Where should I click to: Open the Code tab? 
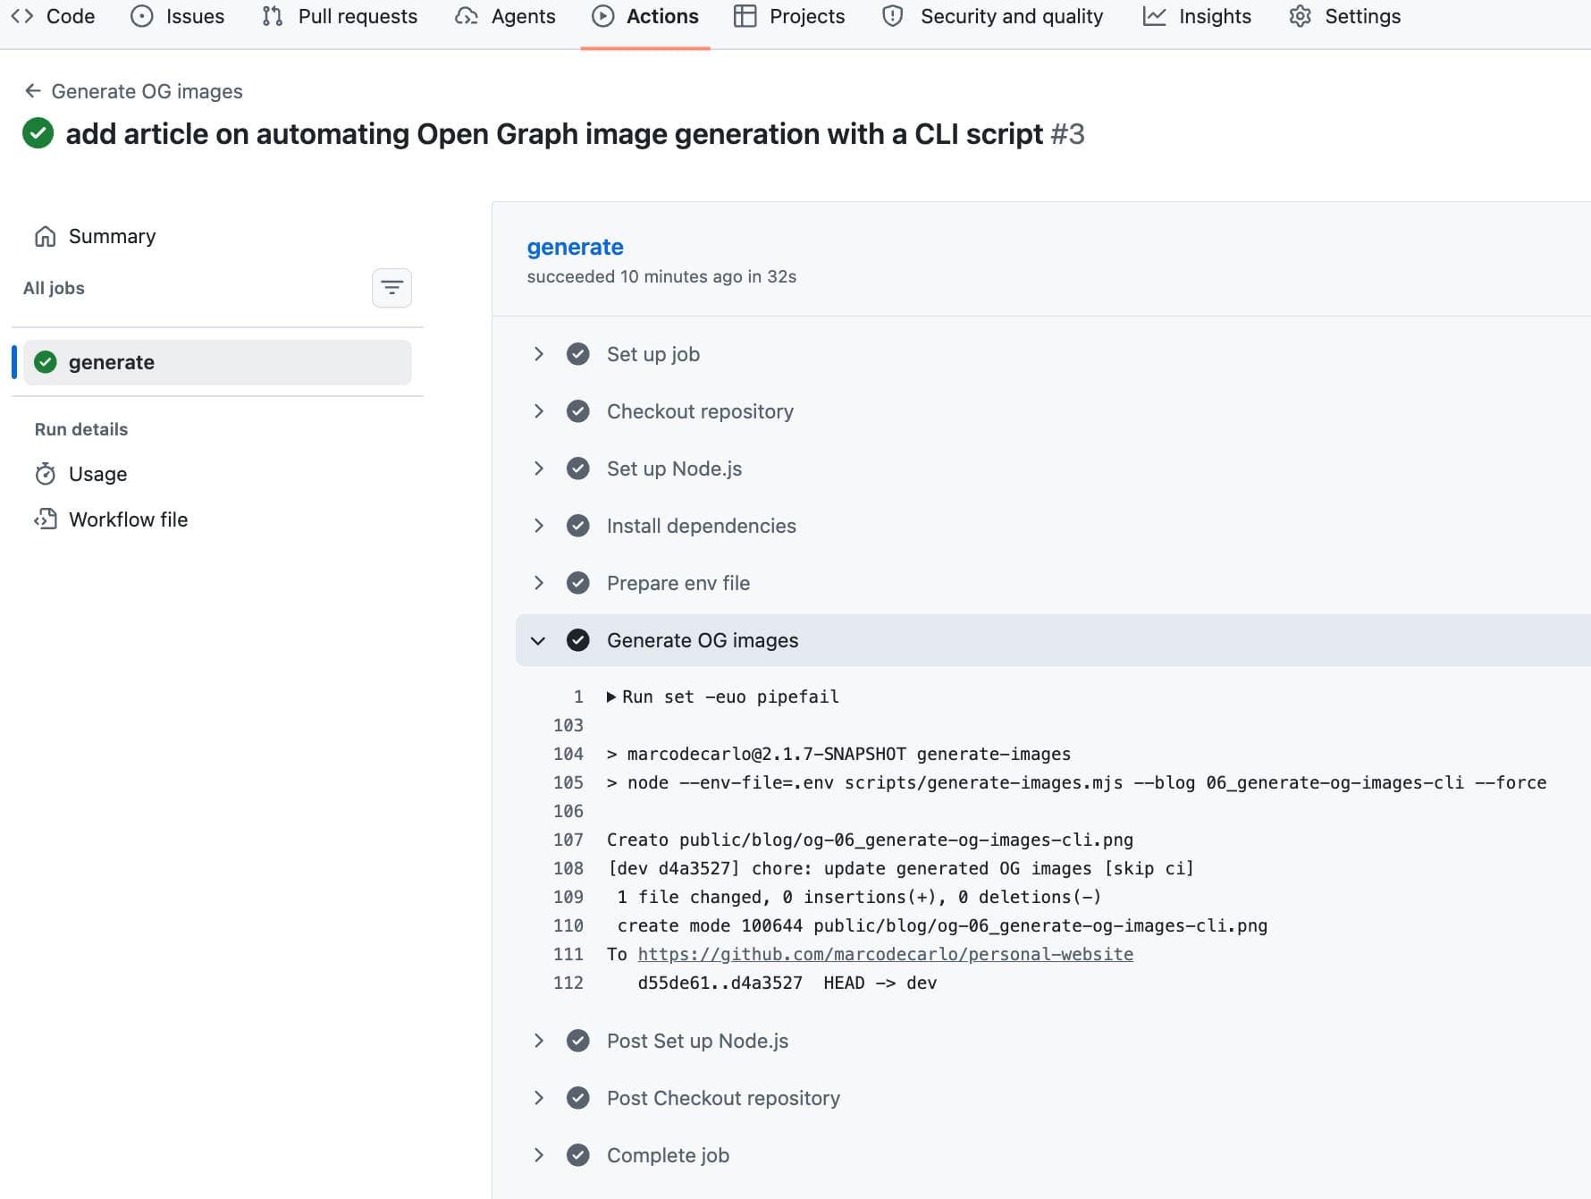pyautogui.click(x=53, y=16)
